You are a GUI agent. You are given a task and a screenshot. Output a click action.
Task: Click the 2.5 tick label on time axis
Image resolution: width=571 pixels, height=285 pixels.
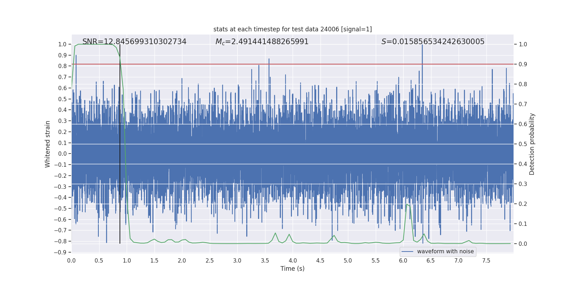click(210, 260)
